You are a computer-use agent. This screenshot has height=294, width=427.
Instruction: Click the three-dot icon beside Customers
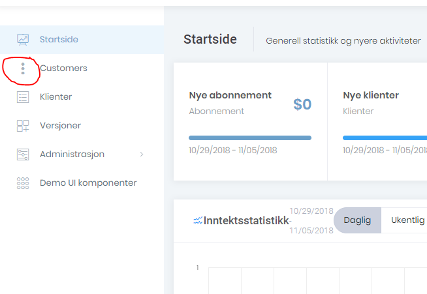tap(23, 68)
